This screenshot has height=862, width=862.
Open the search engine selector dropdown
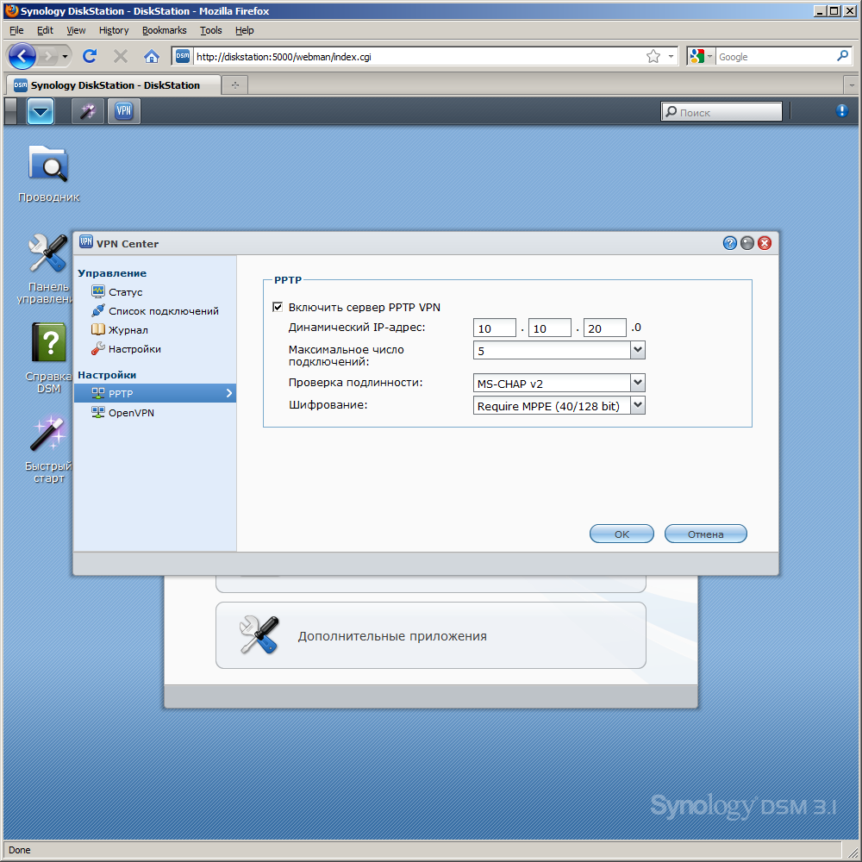701,57
